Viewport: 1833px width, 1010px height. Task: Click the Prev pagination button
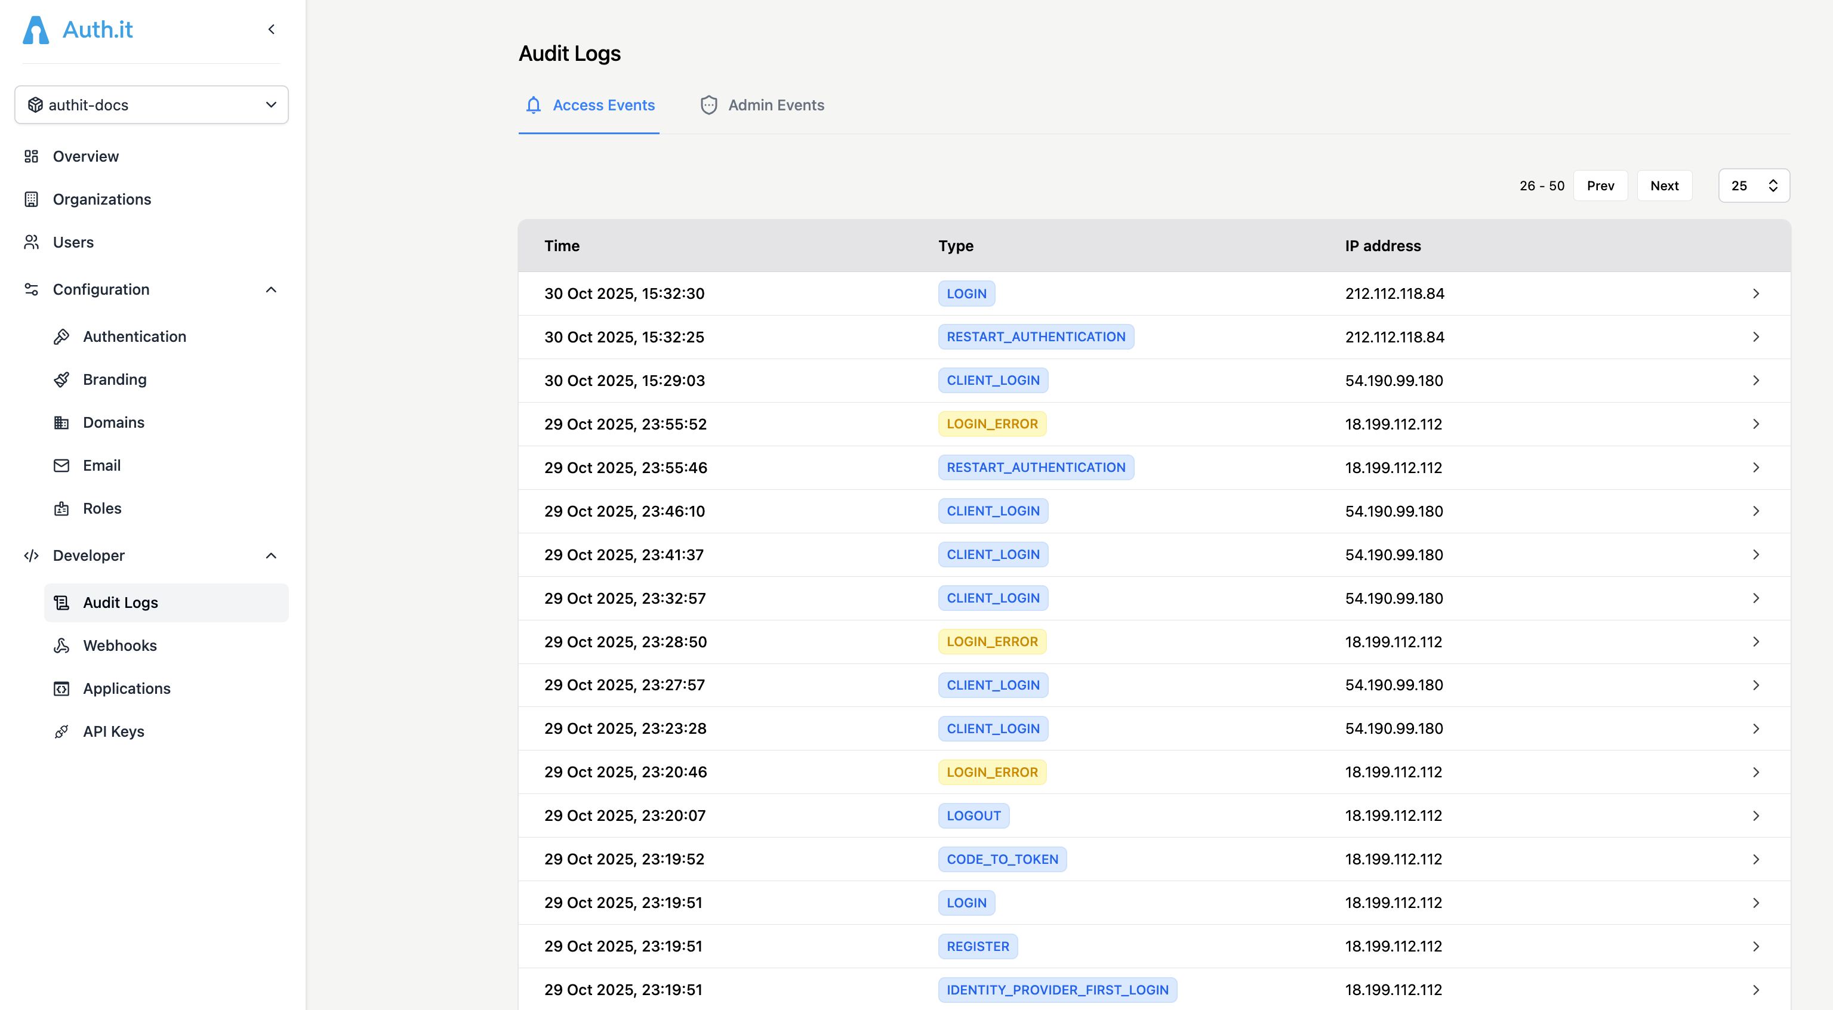pos(1600,185)
